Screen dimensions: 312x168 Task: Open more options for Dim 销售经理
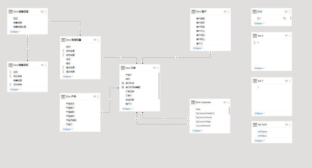[46, 12]
